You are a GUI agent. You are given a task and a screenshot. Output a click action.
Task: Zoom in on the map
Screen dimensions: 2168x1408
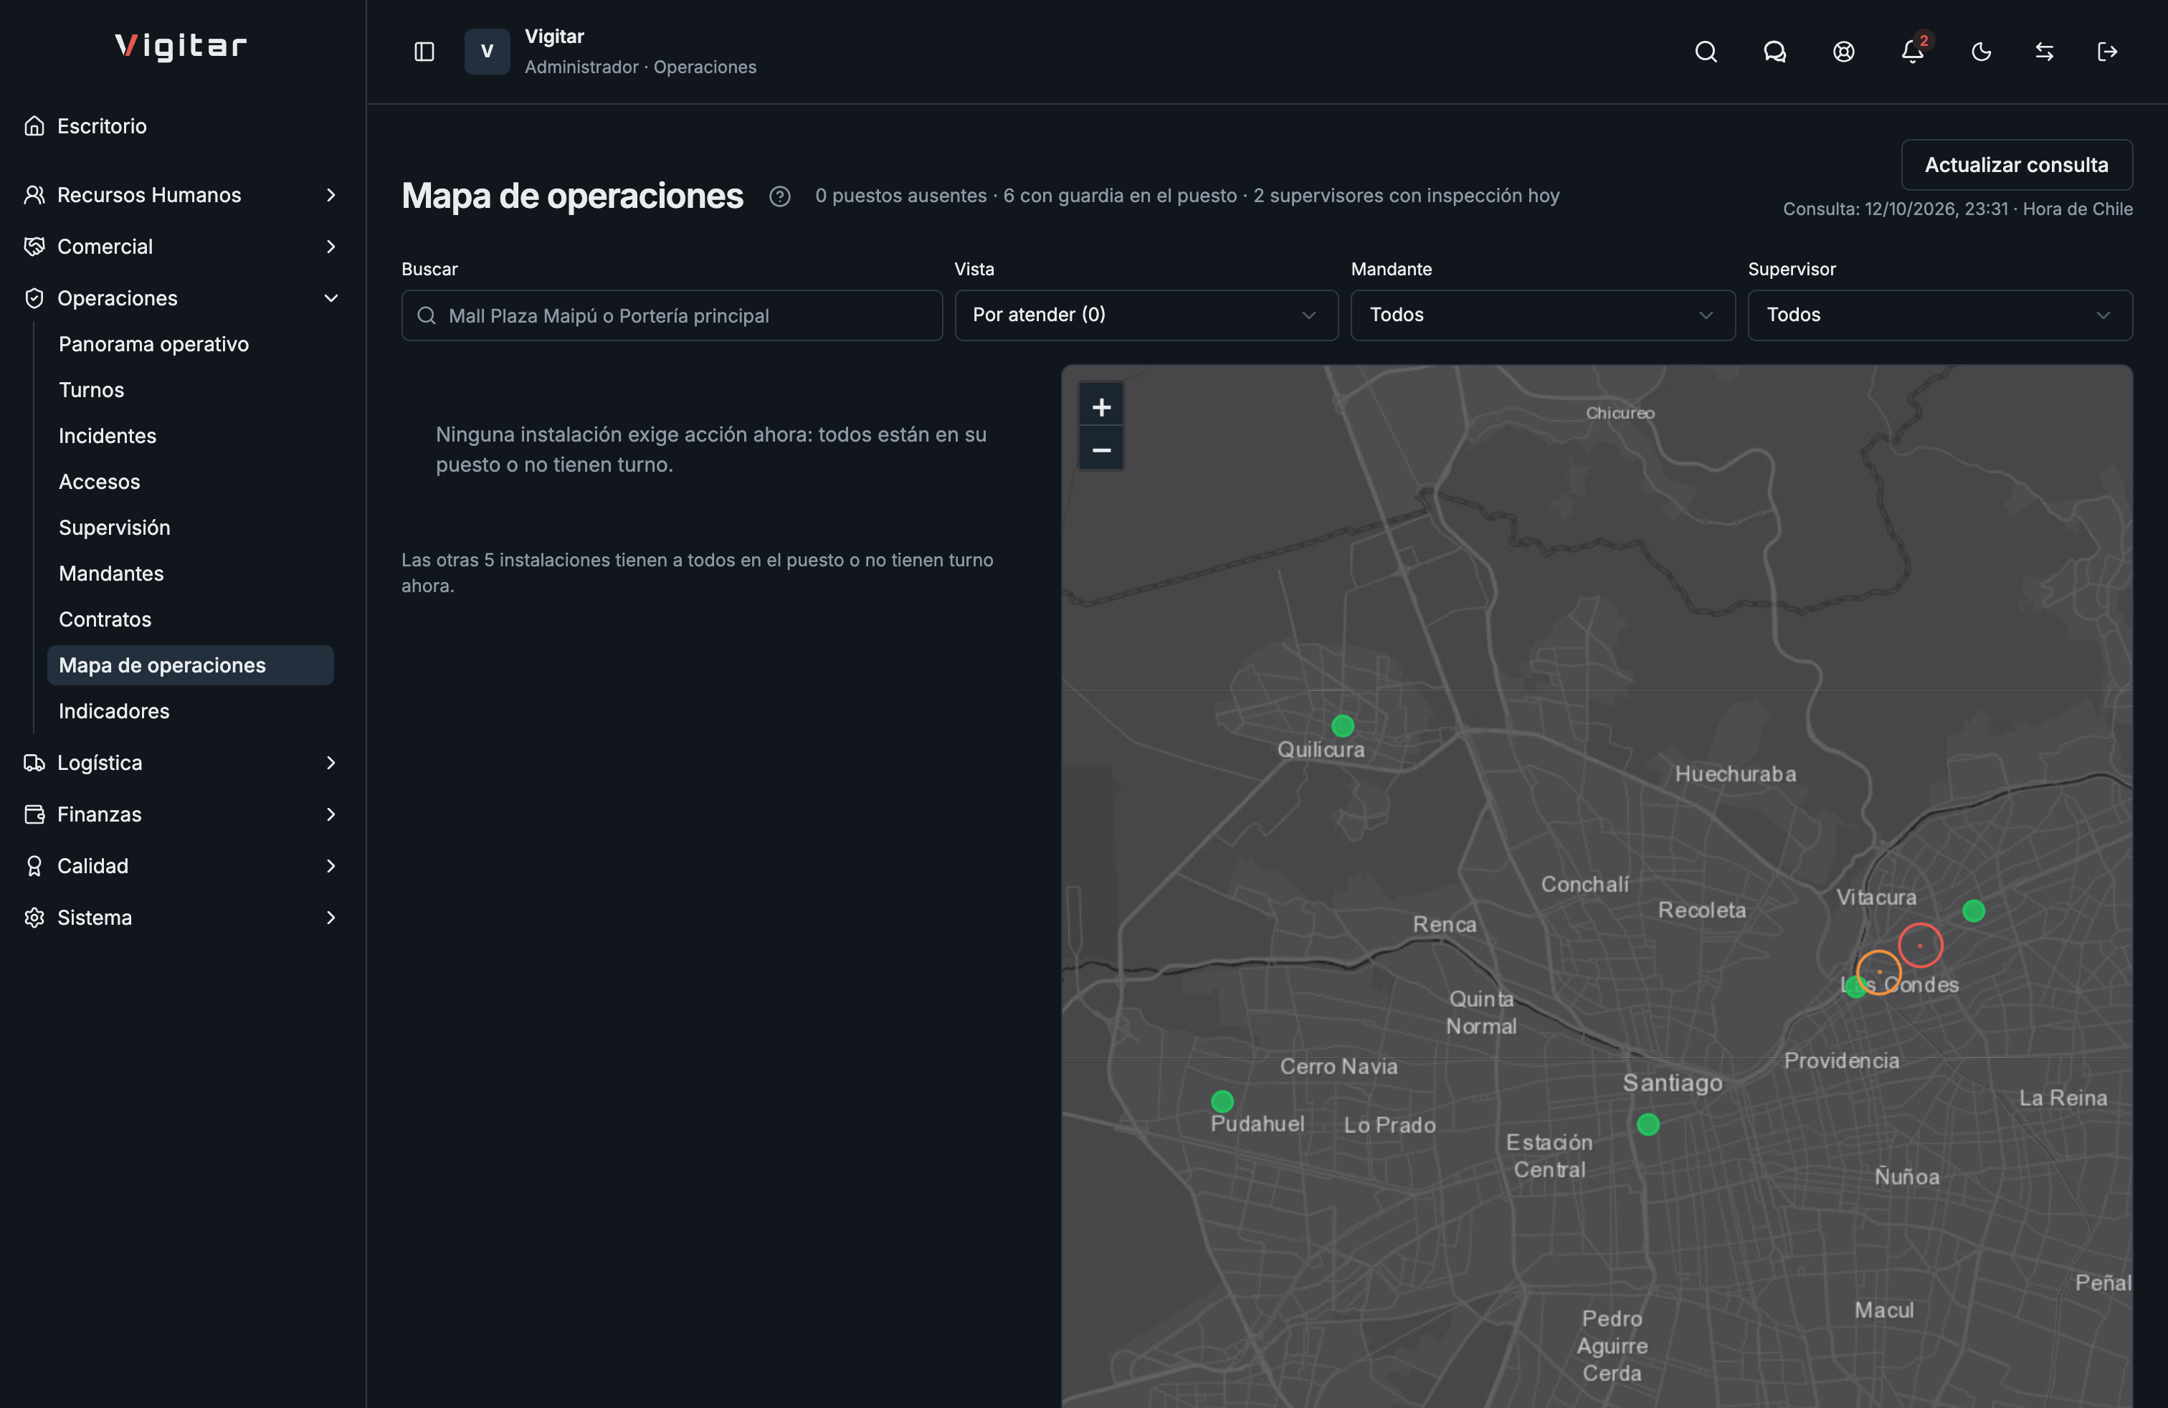pyautogui.click(x=1101, y=407)
